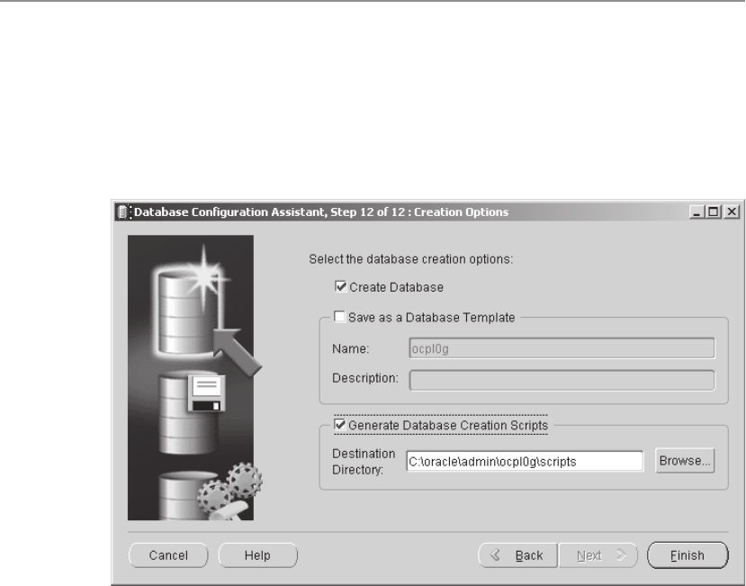Enable Save as a Database Template
Viewport: 746px width, 586px height.
pos(339,317)
